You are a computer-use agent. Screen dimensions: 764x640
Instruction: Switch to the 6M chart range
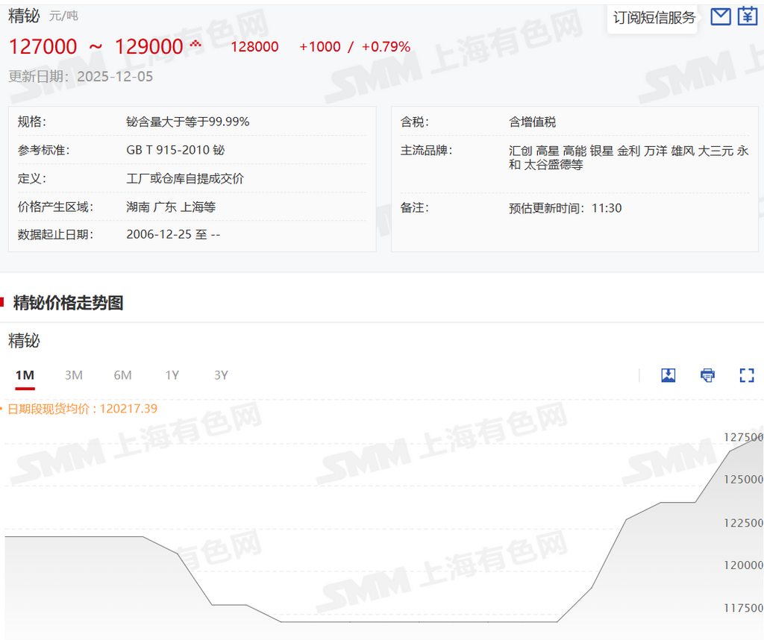point(123,375)
